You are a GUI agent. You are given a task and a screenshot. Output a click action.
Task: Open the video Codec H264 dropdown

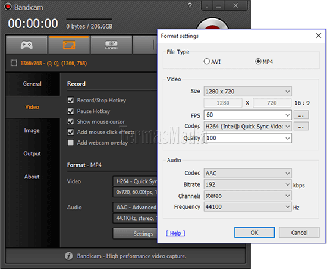point(247,127)
